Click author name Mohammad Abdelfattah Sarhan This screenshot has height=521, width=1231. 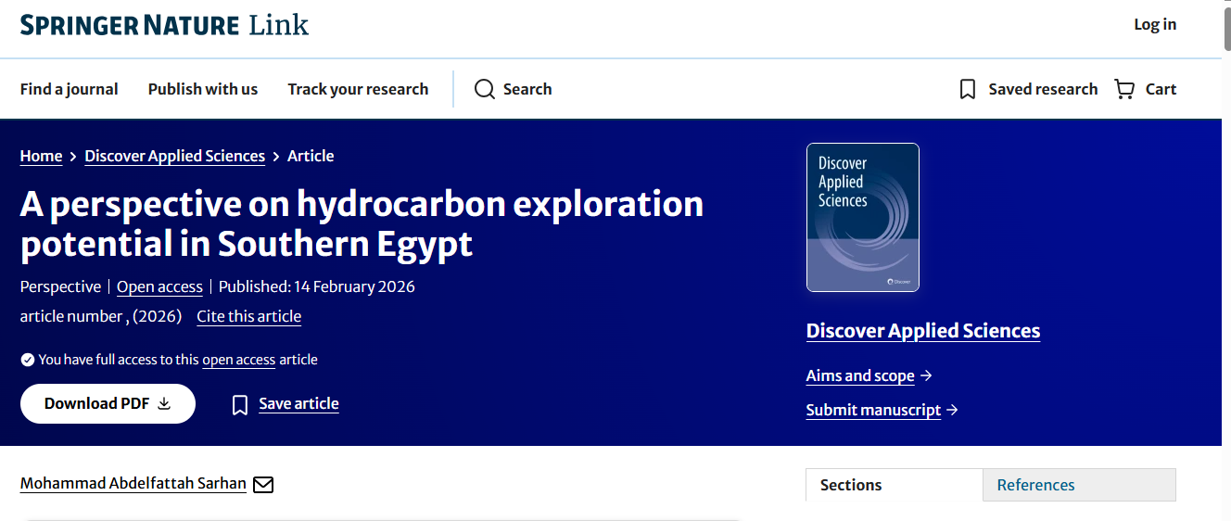[x=133, y=483]
